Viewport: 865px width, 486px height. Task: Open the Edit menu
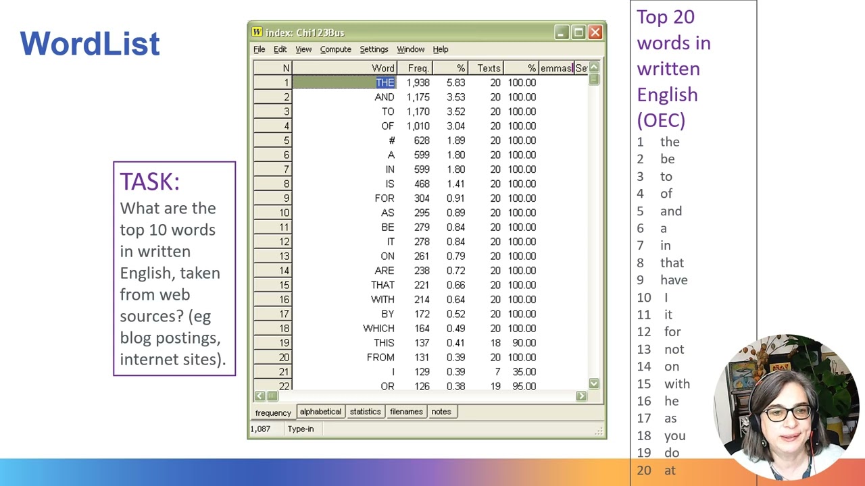click(280, 49)
